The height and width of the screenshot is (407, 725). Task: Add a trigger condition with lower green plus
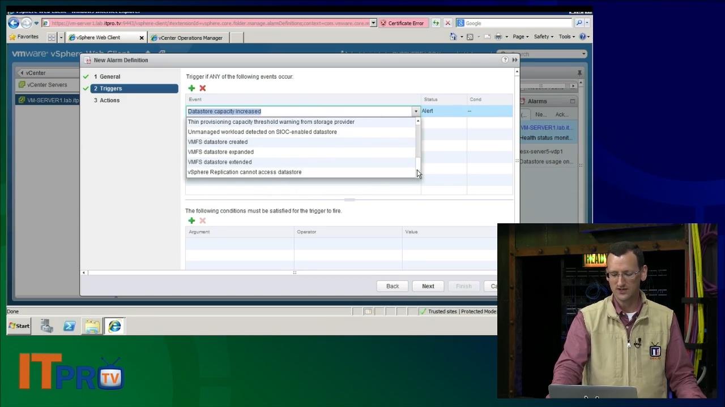[191, 220]
